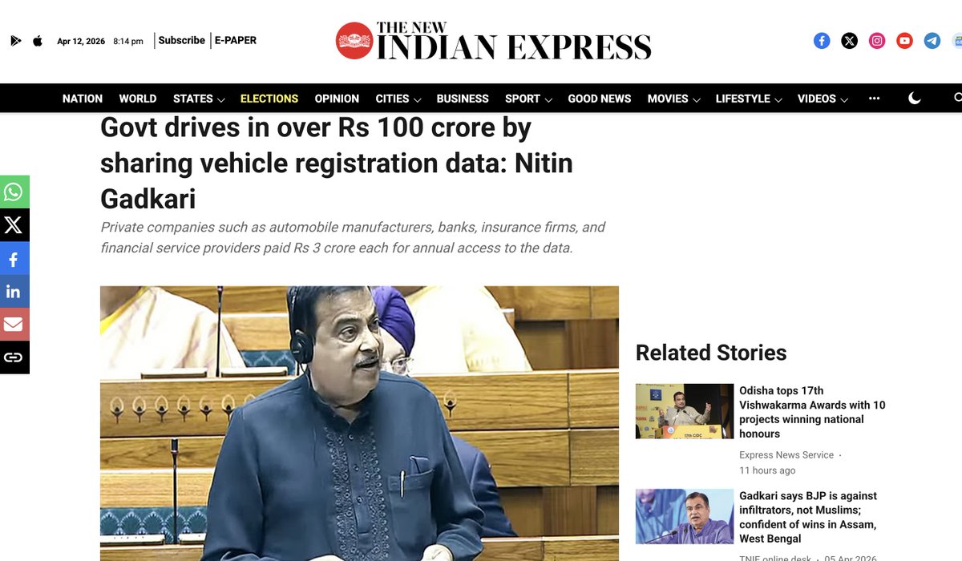Viewport: 962px width, 561px height.
Task: Share article on X from sidebar
Action: pos(14,225)
